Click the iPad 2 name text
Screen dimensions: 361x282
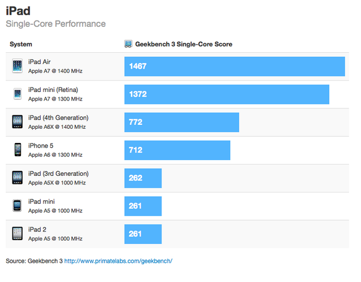pos(37,229)
